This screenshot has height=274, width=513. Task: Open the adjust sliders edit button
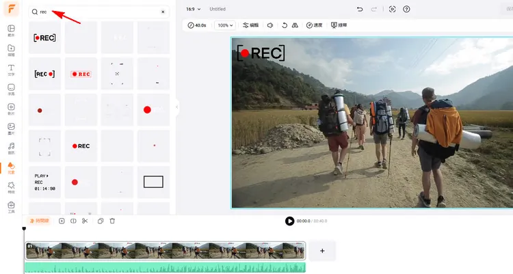click(250, 25)
